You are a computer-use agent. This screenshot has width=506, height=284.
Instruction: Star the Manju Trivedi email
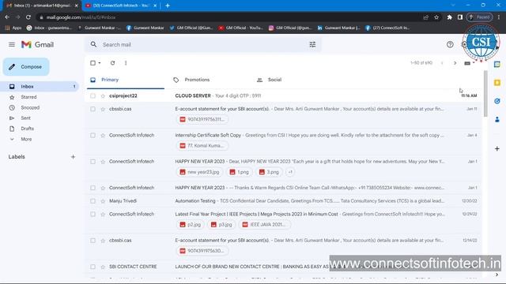coord(103,201)
